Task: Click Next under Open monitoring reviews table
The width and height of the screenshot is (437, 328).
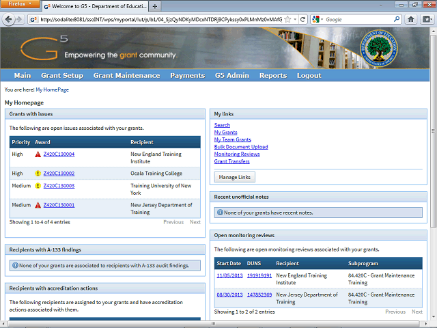Action: tap(417, 312)
